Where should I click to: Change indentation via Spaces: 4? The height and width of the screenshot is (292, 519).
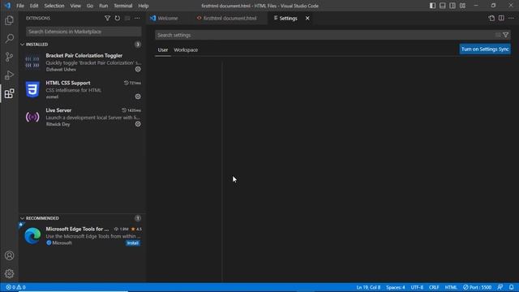click(x=396, y=287)
